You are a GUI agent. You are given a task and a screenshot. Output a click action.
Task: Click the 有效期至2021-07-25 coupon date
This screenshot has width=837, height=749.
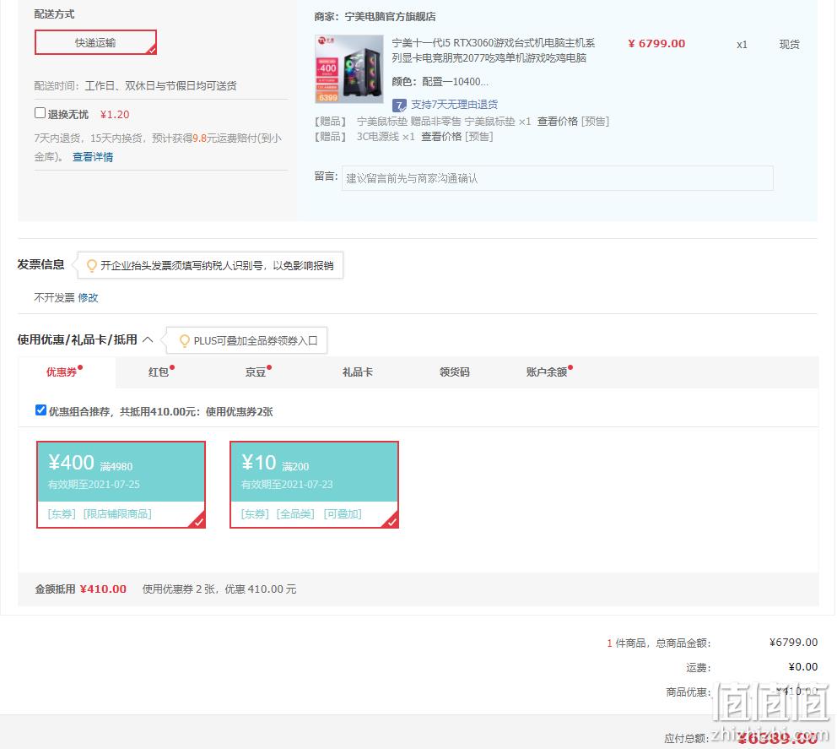94,485
